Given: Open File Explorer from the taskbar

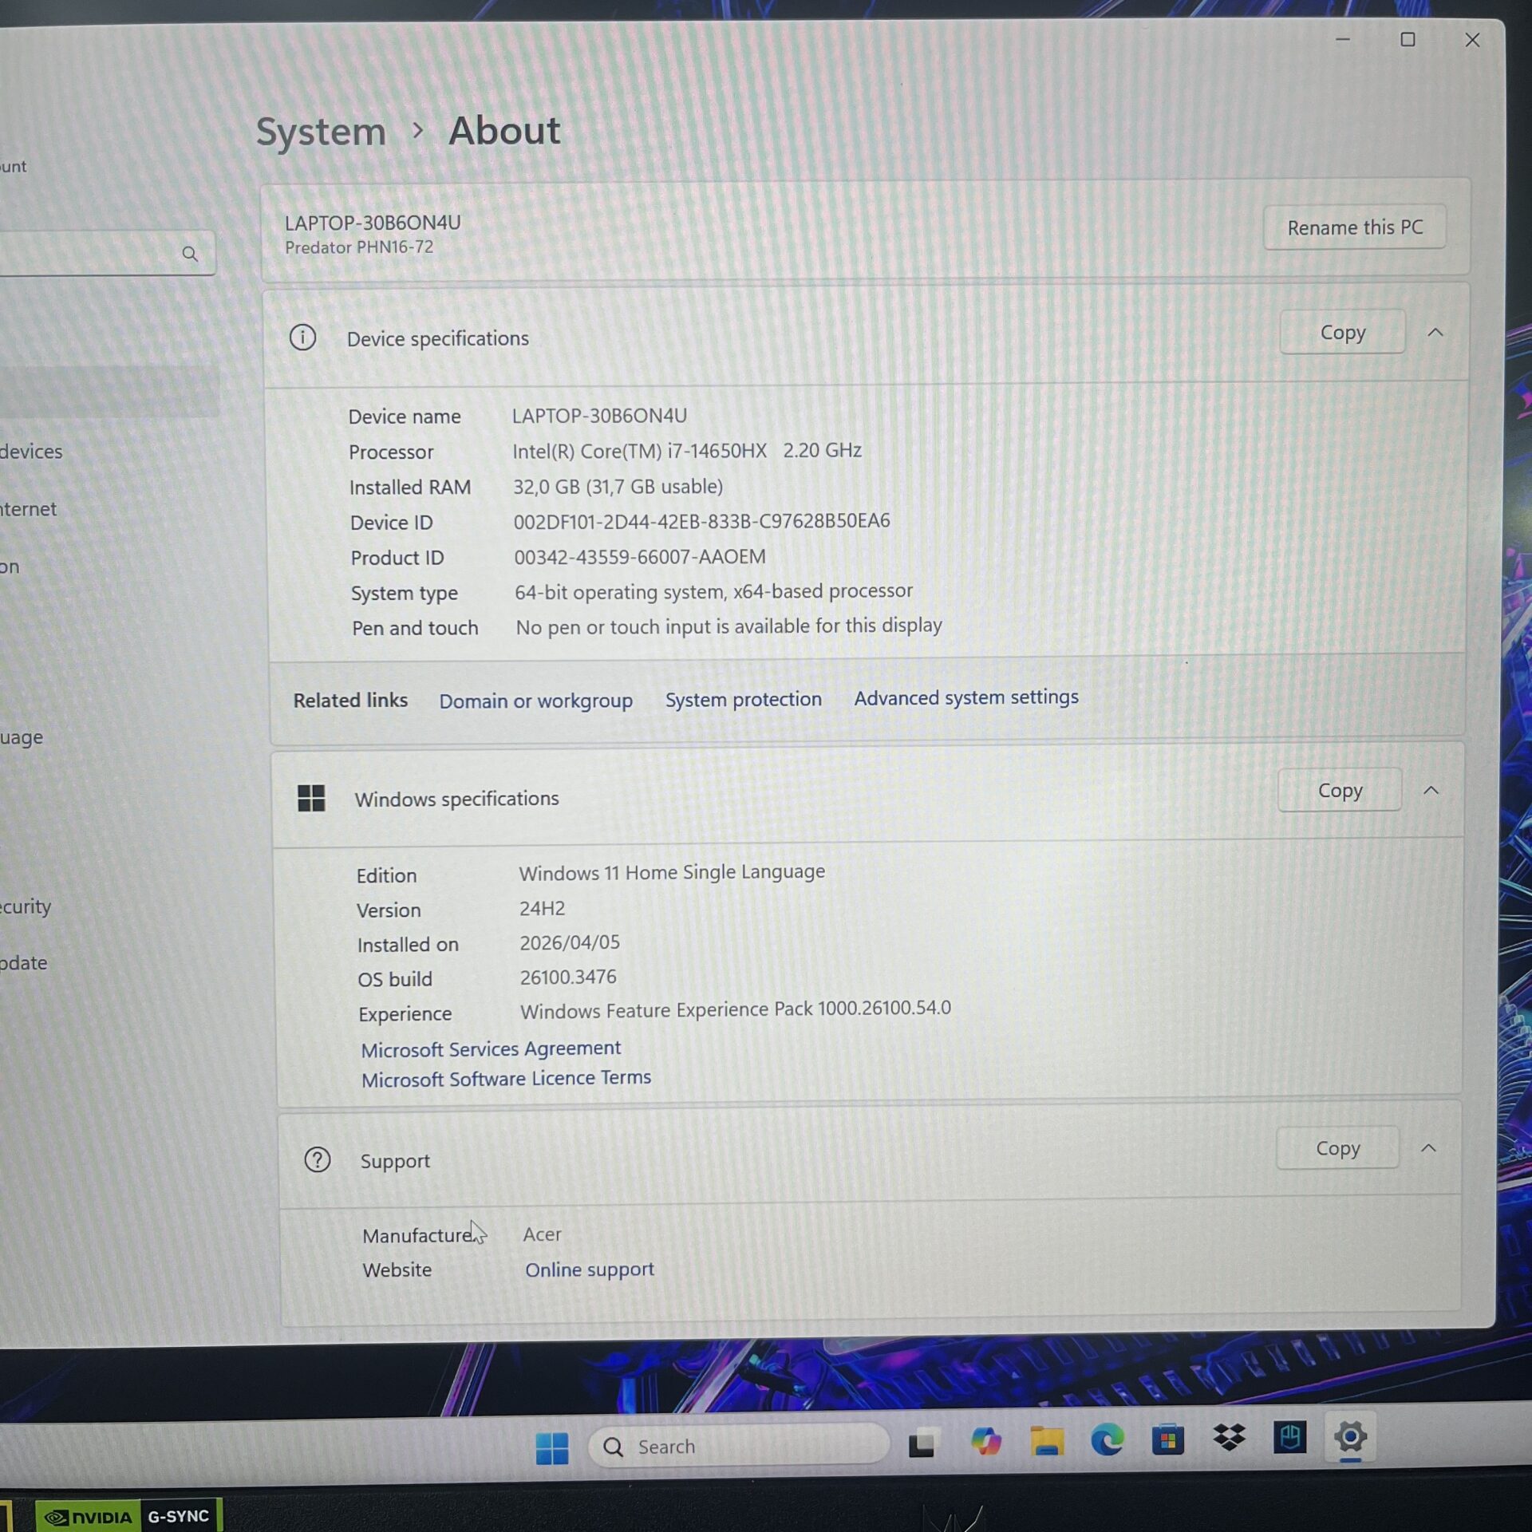Looking at the screenshot, I should click(1047, 1441).
